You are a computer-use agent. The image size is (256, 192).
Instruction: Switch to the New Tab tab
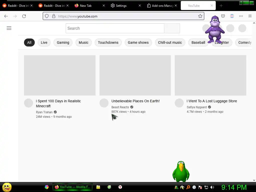pyautogui.click(x=89, y=6)
